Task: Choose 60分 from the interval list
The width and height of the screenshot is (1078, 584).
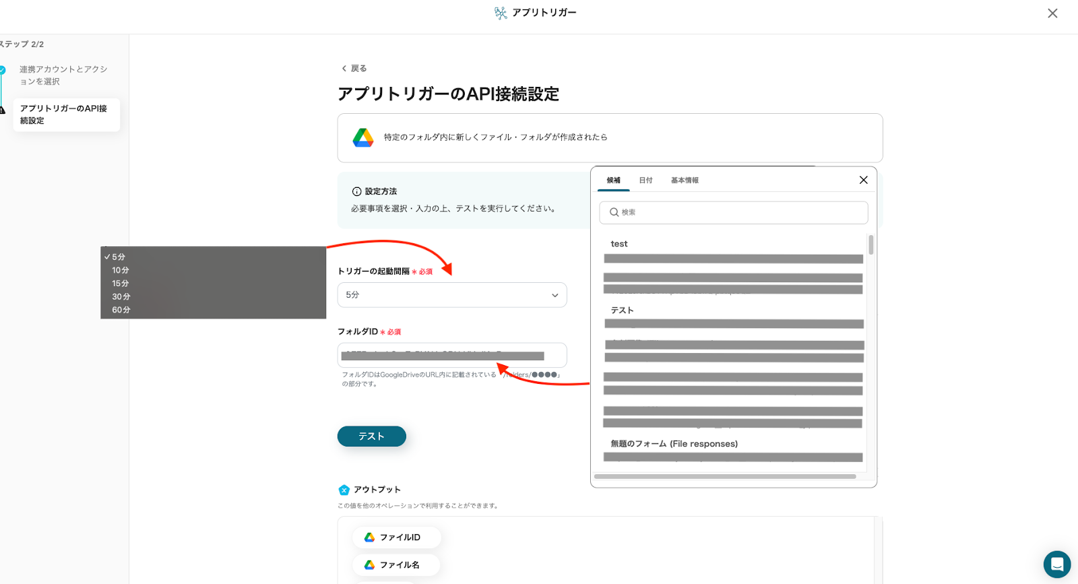Action: point(121,310)
